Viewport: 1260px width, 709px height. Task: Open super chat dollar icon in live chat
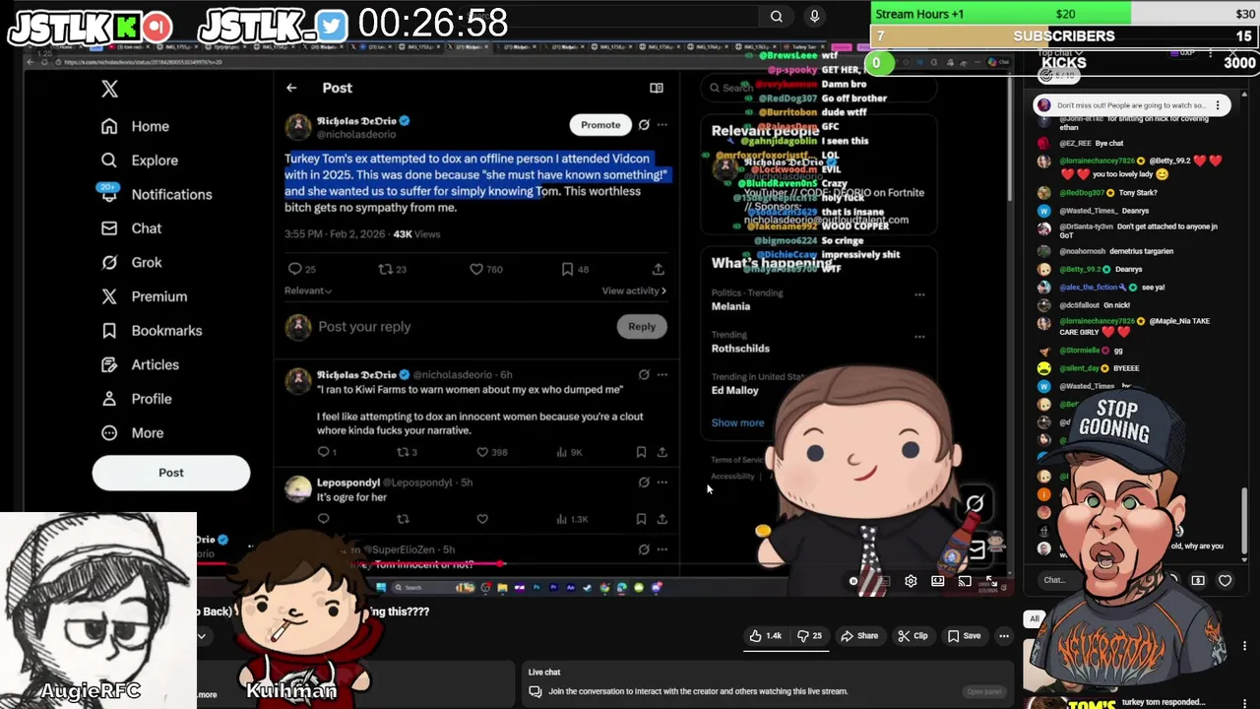click(1198, 581)
